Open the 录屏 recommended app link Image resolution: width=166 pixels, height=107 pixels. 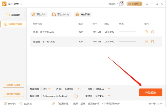[76, 104]
